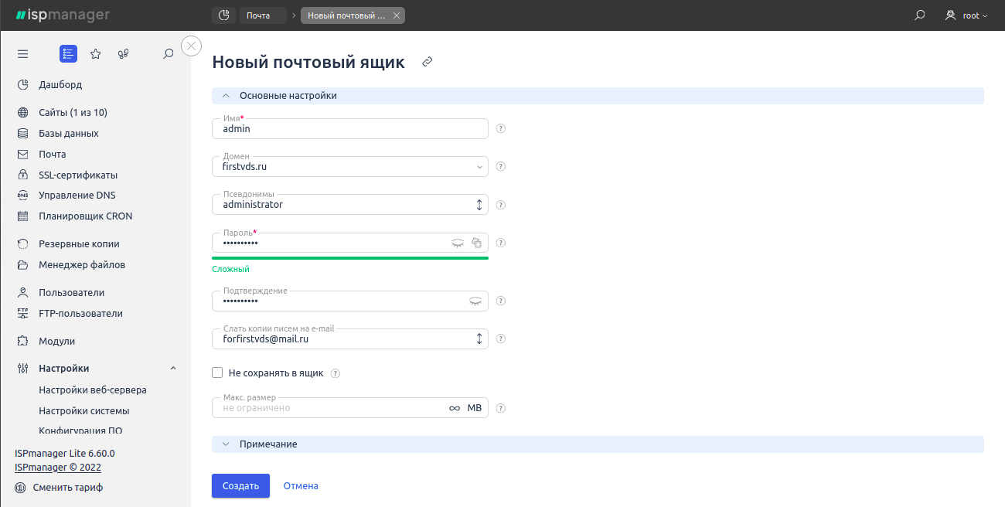Open the dashboard breadcrumb pie icon
The image size is (1005, 507).
click(223, 15)
